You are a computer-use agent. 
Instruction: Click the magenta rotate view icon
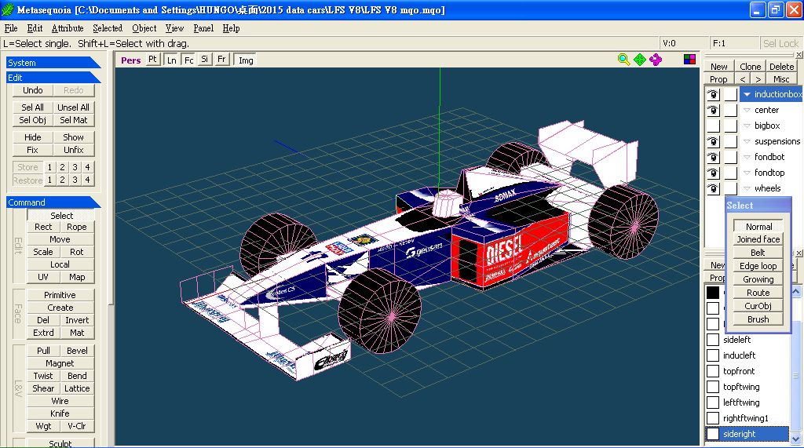pos(656,60)
